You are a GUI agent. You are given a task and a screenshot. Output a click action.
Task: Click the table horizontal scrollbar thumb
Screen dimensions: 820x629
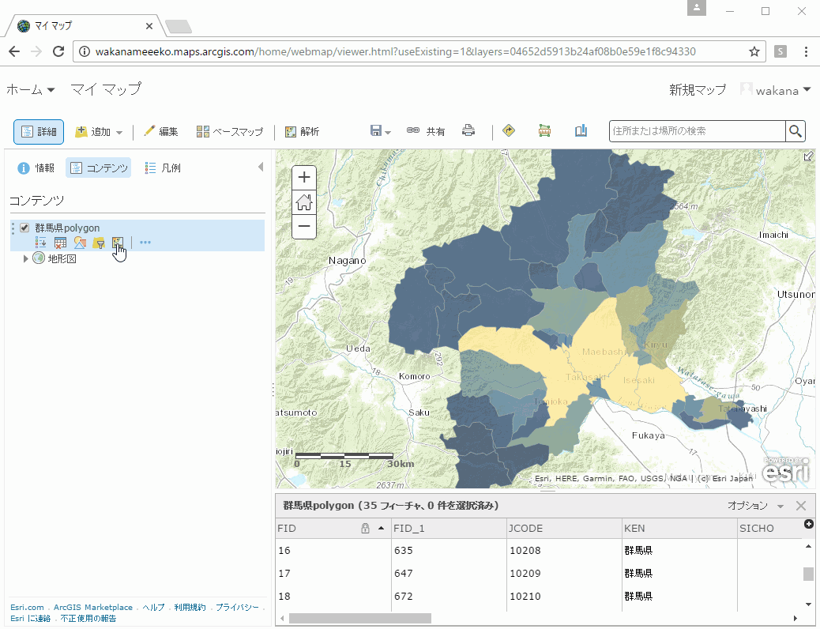pos(359,619)
